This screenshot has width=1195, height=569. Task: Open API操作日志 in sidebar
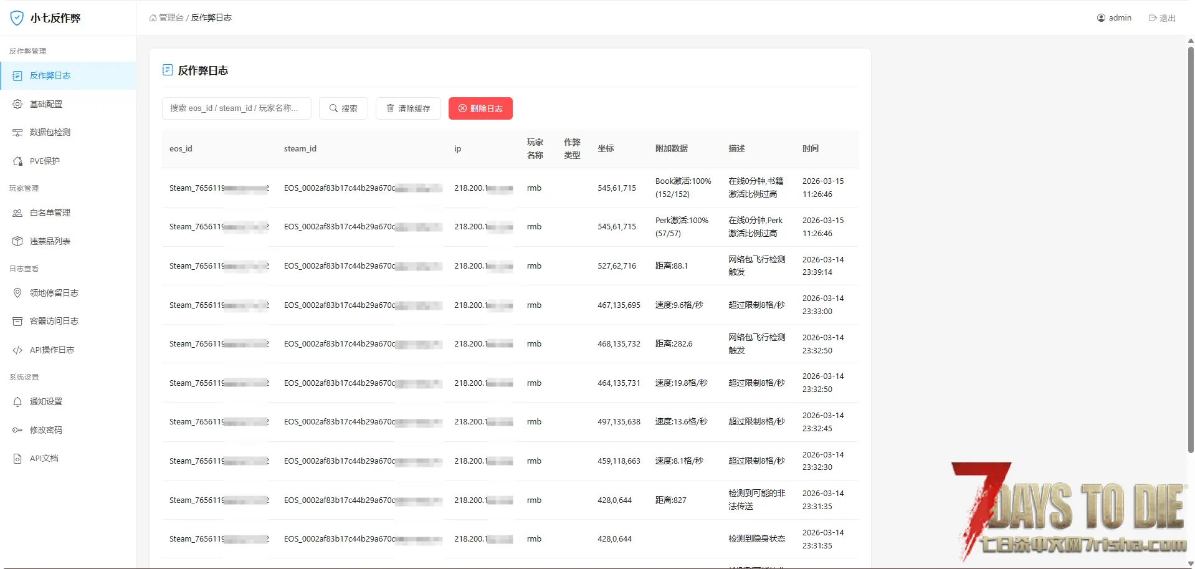tap(52, 350)
